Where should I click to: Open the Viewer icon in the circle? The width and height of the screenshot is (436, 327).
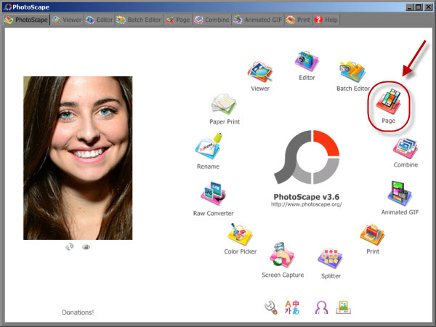[260, 72]
